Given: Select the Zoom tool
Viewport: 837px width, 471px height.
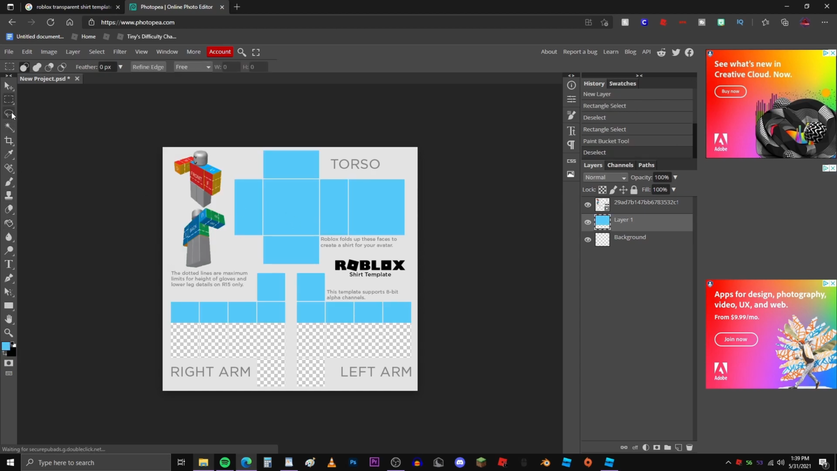Looking at the screenshot, I should [x=9, y=333].
